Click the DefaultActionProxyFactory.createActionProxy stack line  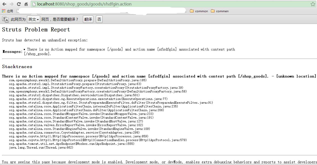98,91
